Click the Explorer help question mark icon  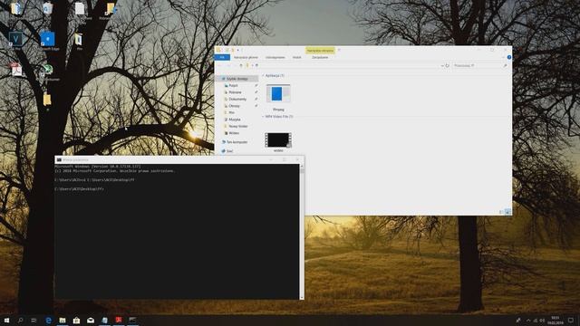[x=509, y=57]
